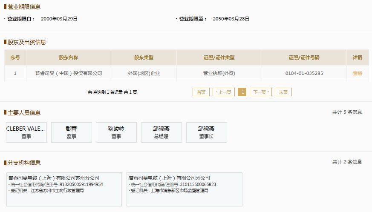Click shareholder name 普睿司曼（中国）投资有限公司
Screen dimensions: 372x212
tap(69, 73)
